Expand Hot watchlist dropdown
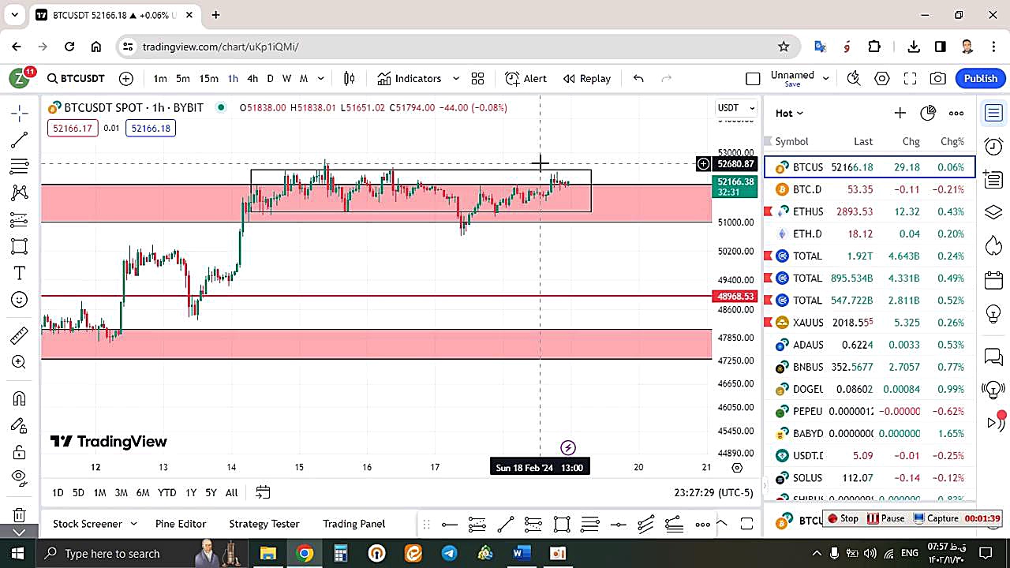The height and width of the screenshot is (568, 1010). [789, 113]
